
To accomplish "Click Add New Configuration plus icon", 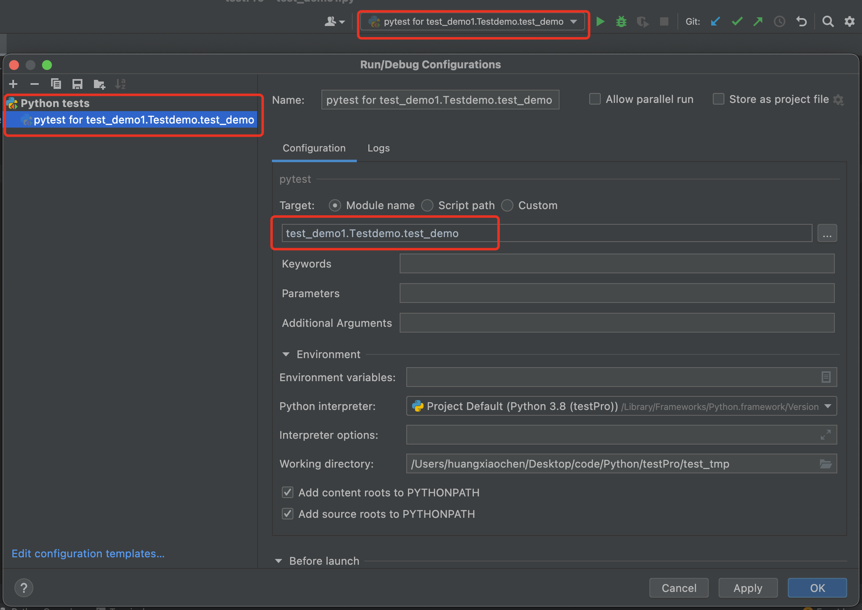I will click(13, 84).
